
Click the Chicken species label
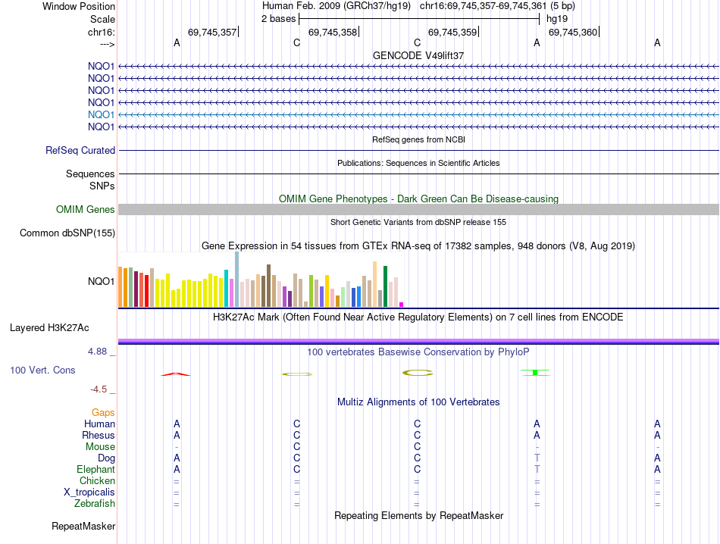point(97,480)
